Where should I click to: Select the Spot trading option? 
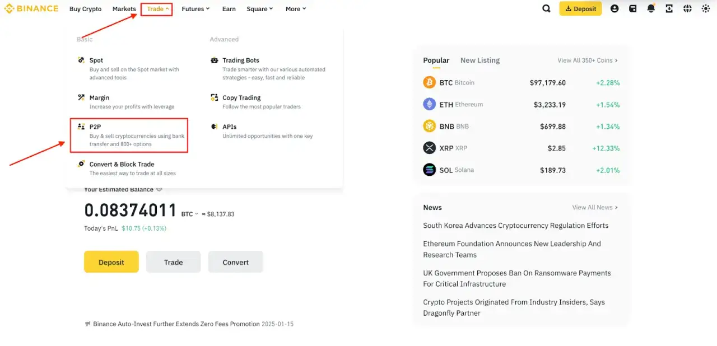(x=96, y=60)
